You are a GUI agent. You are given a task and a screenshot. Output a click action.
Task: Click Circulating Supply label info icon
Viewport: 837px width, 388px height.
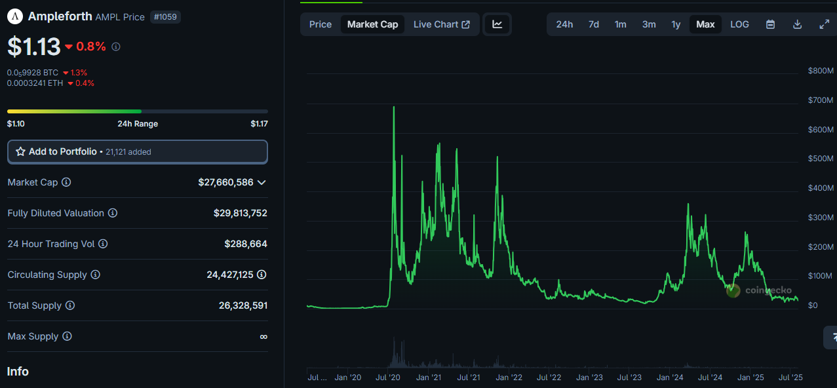[x=95, y=275]
